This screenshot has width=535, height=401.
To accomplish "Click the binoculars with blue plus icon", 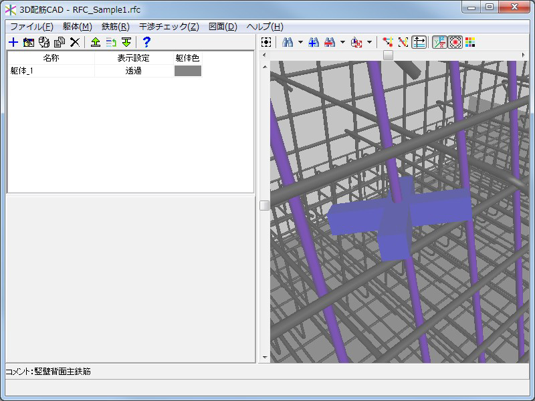I will pyautogui.click(x=313, y=42).
